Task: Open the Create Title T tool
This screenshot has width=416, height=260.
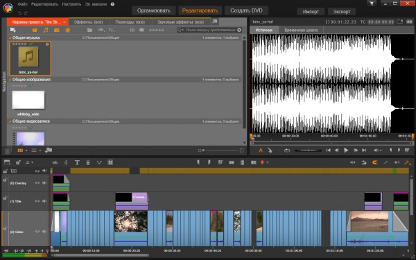Action: pos(77,162)
